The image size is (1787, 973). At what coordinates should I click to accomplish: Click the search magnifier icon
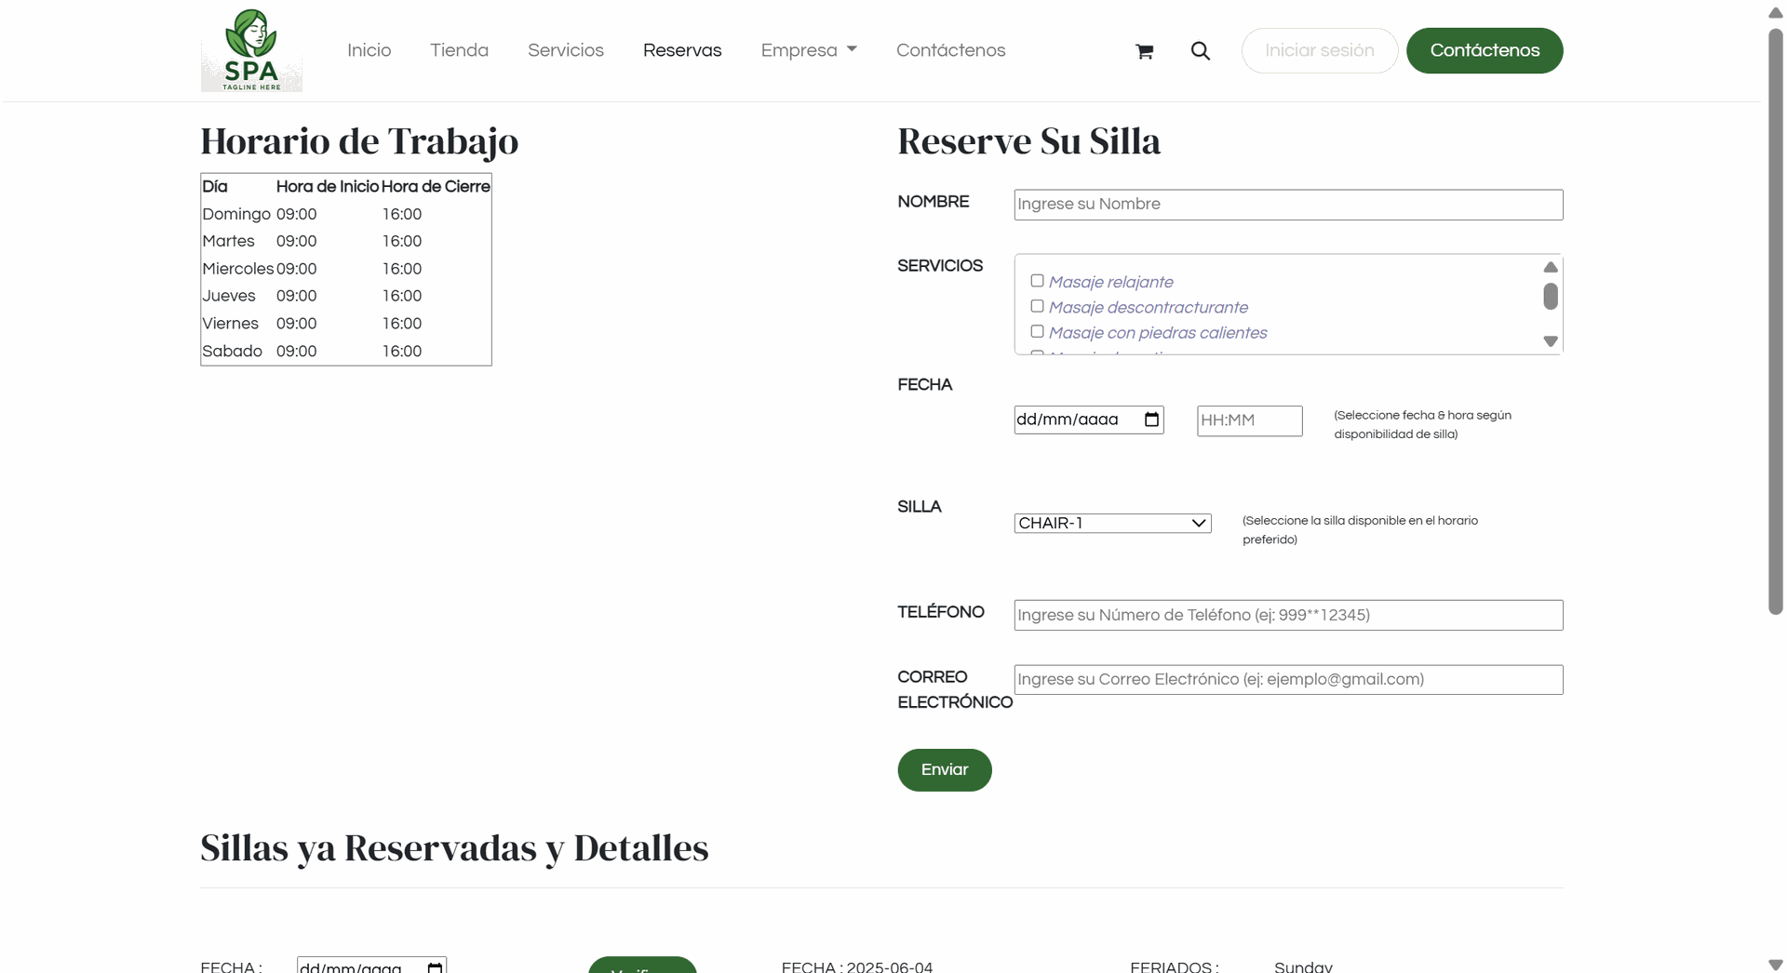pyautogui.click(x=1201, y=51)
